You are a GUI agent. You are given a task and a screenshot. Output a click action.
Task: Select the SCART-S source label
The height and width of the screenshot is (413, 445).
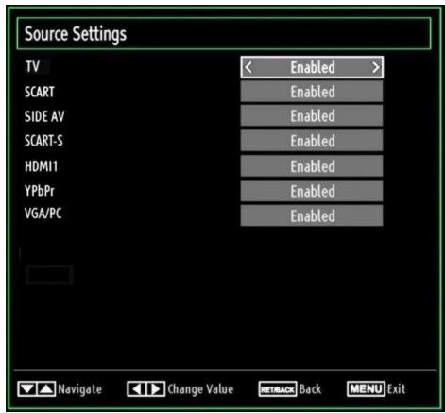click(x=43, y=141)
